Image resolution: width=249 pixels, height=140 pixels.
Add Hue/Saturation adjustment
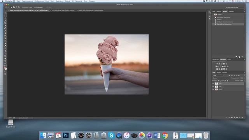click(x=216, y=66)
